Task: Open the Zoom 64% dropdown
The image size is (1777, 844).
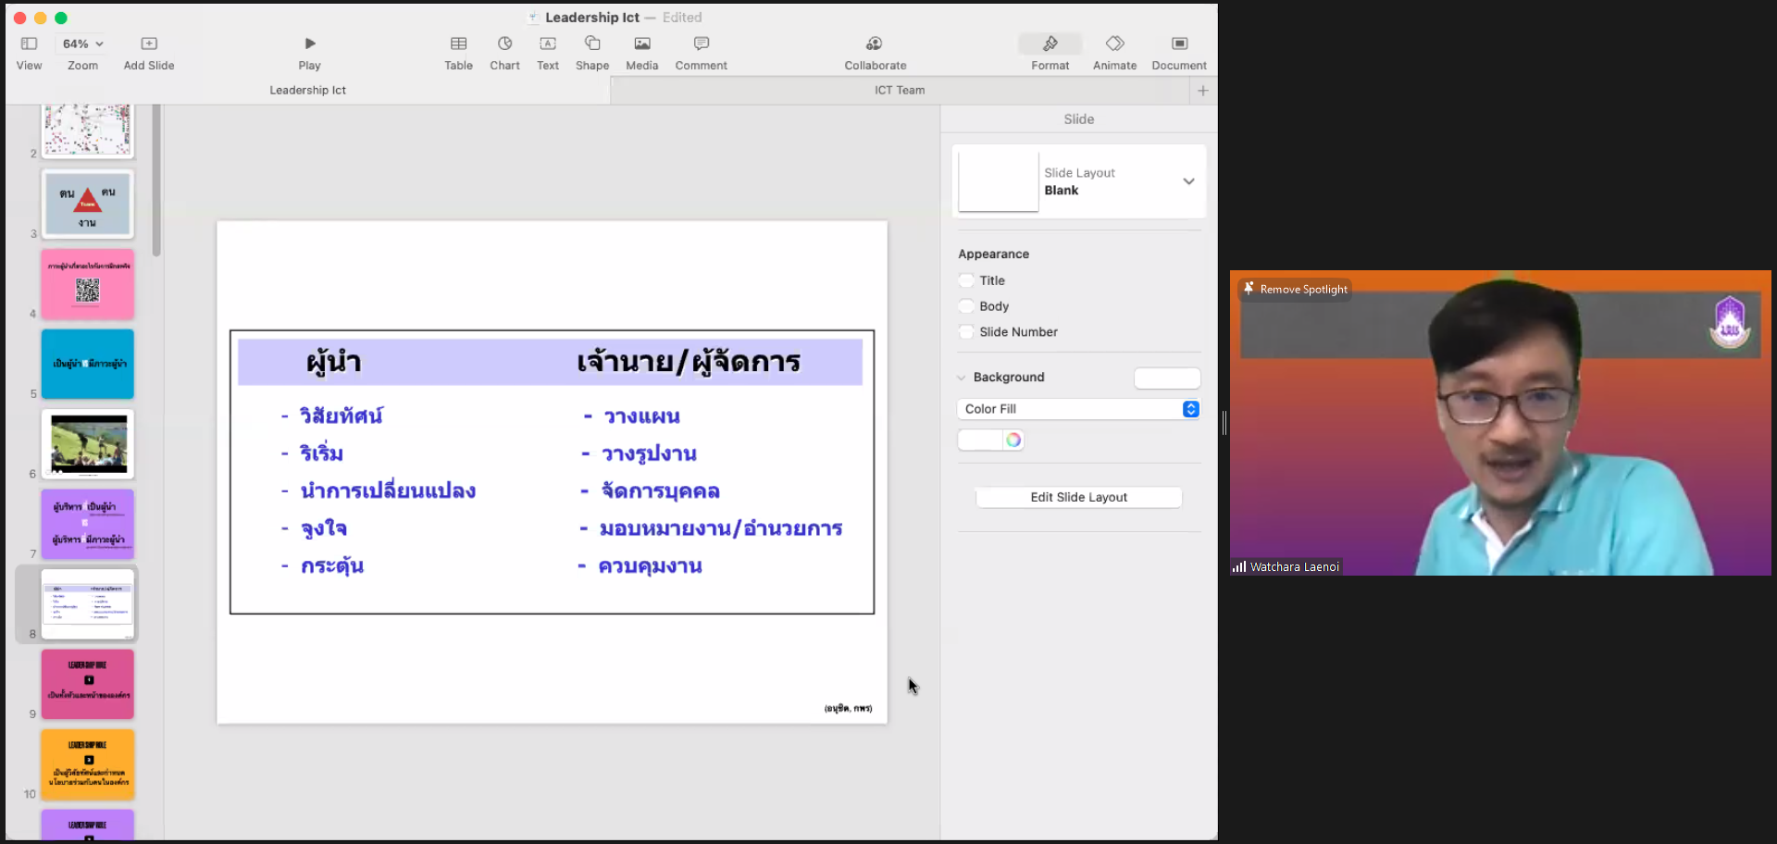Action: (82, 43)
